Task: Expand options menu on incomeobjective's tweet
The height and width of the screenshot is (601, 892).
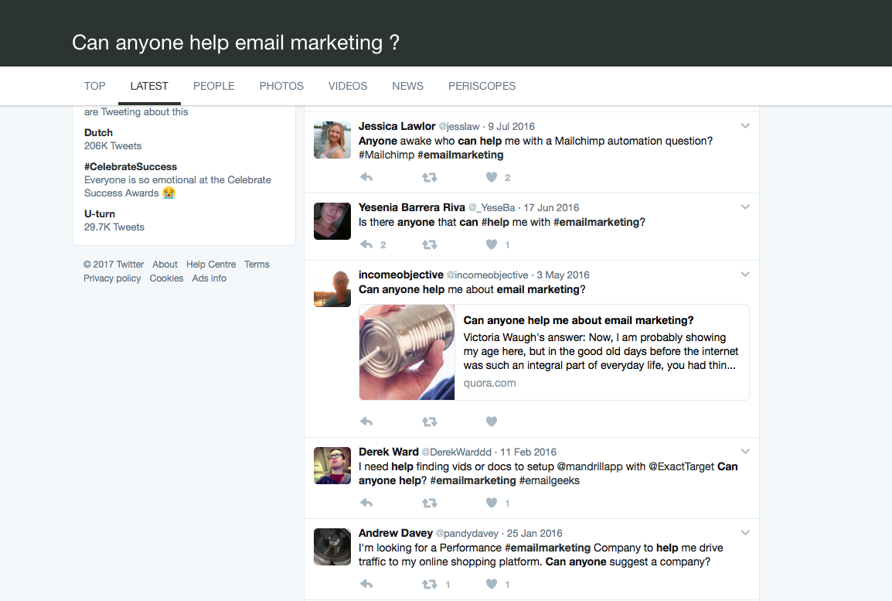Action: (x=745, y=275)
